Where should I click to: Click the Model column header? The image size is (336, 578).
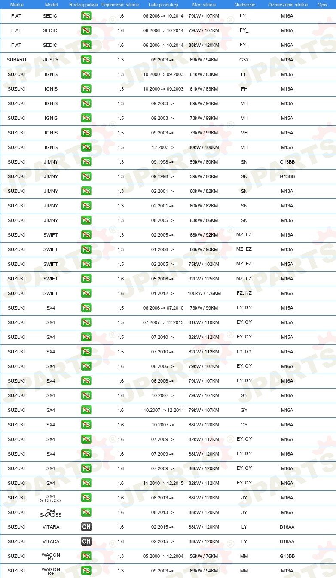51,5
